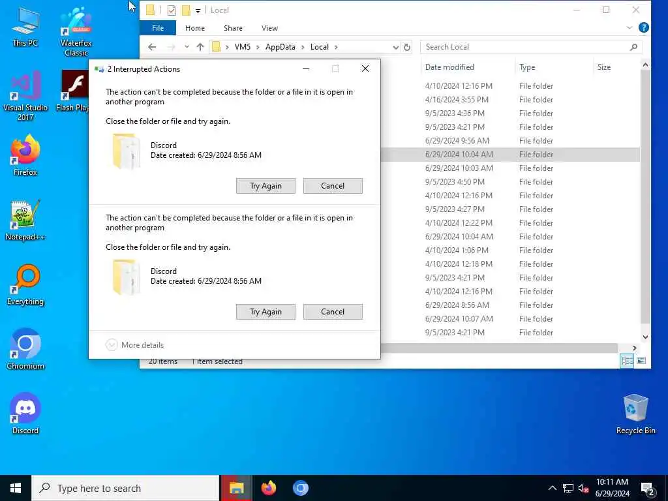
Task: Expand chevron between AppData and Local
Action: [303, 47]
